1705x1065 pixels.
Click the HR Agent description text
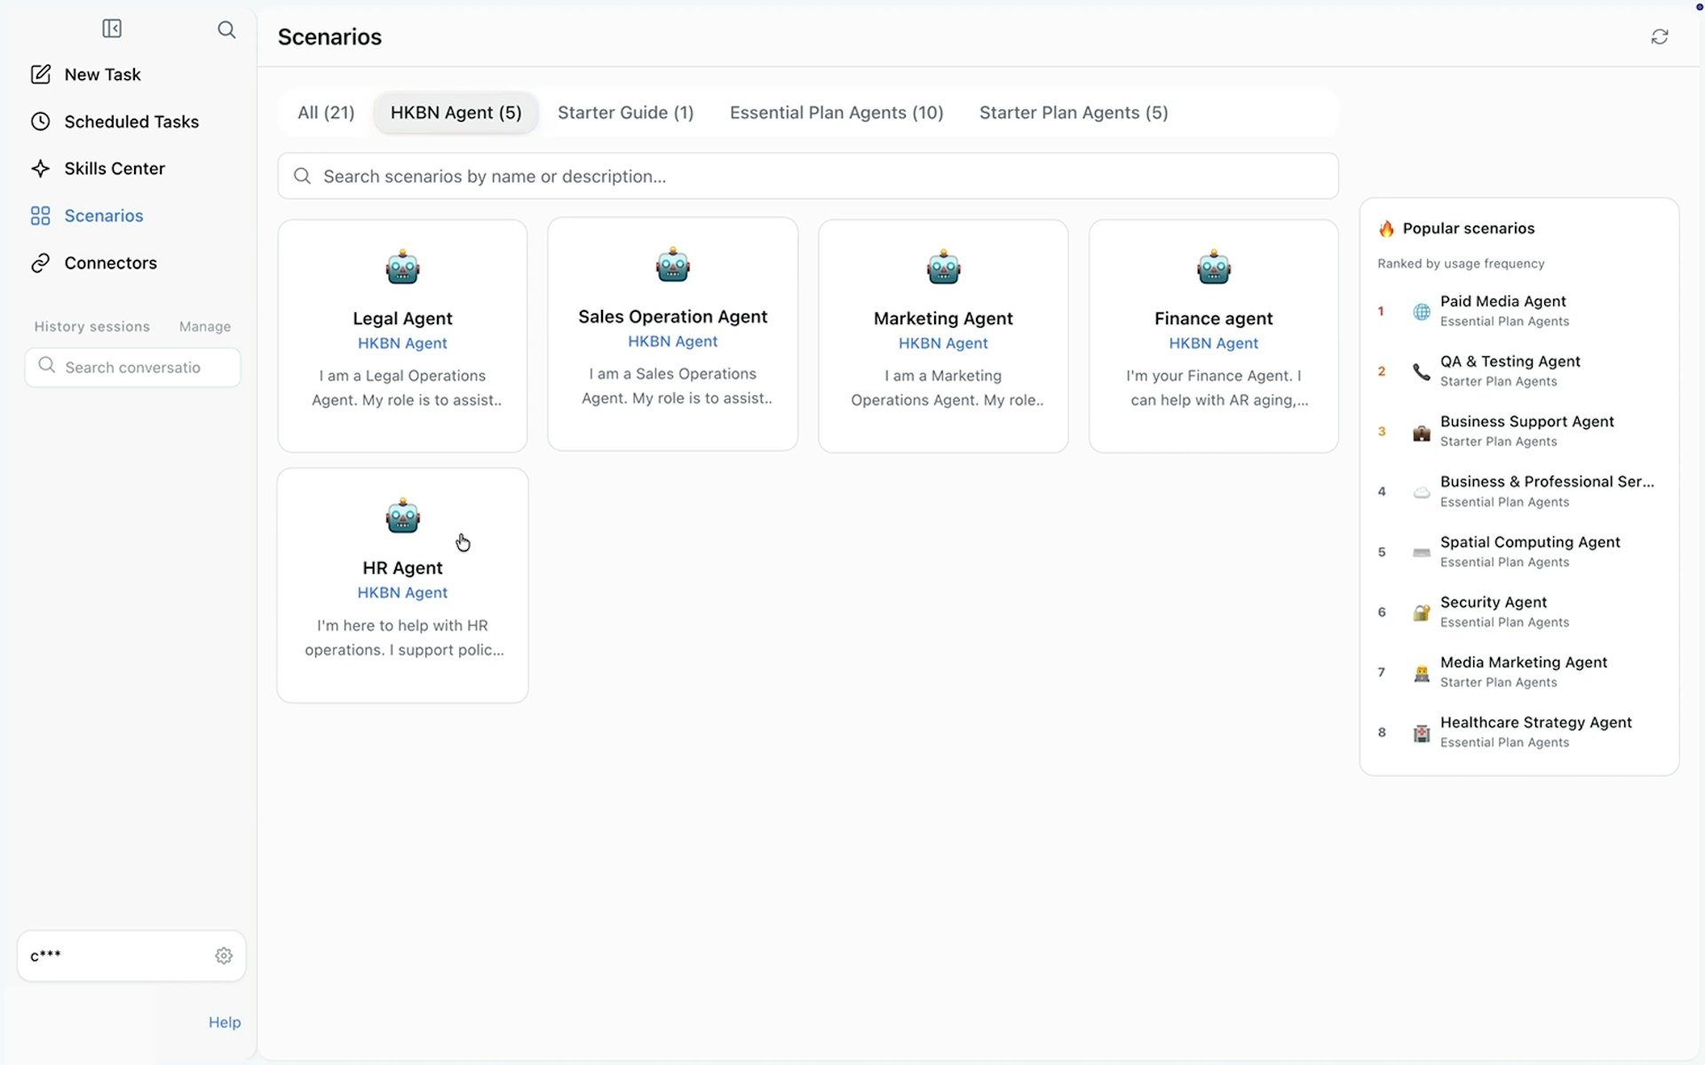point(404,638)
